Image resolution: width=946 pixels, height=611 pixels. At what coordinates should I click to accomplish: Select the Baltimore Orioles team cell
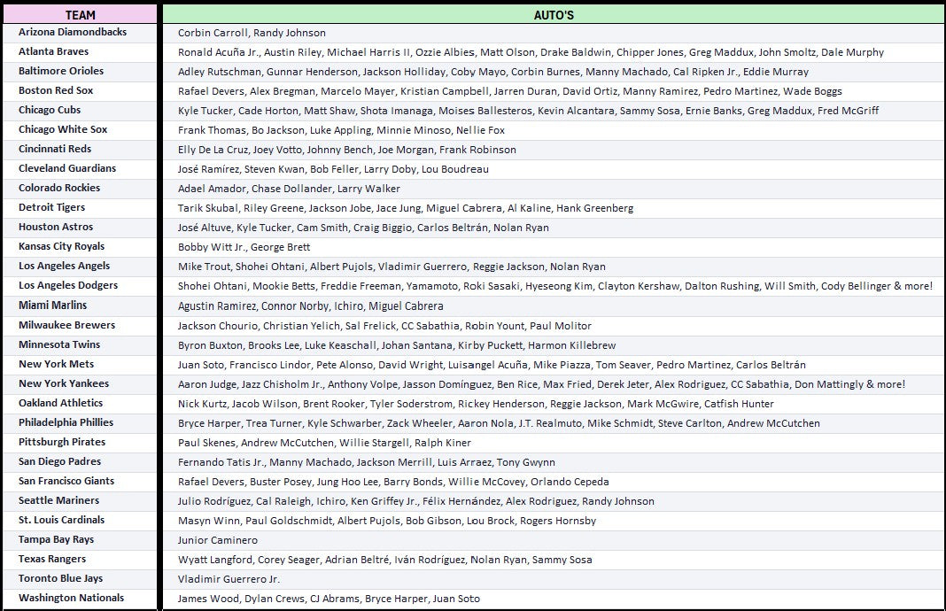tap(80, 71)
